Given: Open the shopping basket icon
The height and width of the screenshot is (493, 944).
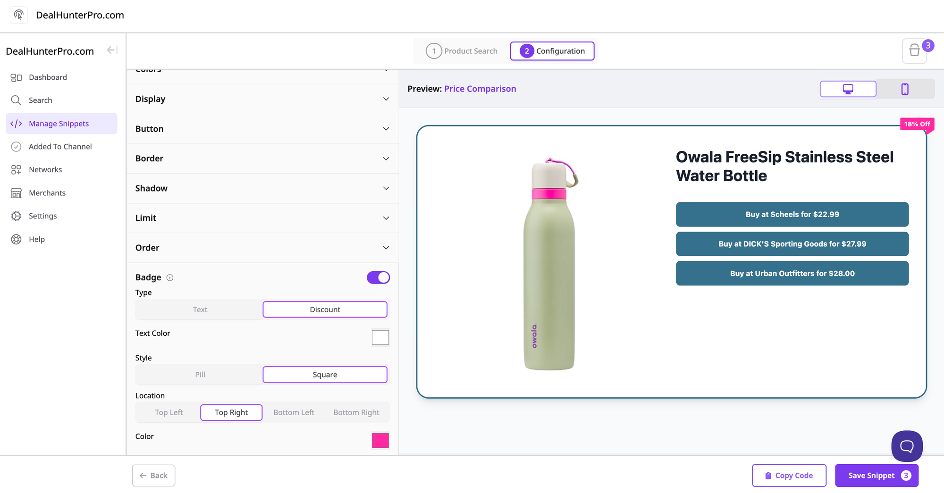Looking at the screenshot, I should coord(915,50).
